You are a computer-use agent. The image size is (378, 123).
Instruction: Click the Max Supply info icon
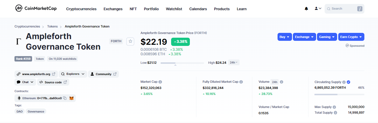tap(334, 107)
